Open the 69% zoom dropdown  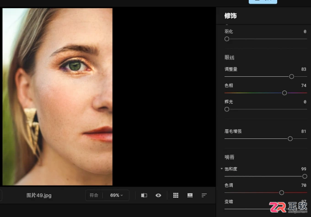117,196
